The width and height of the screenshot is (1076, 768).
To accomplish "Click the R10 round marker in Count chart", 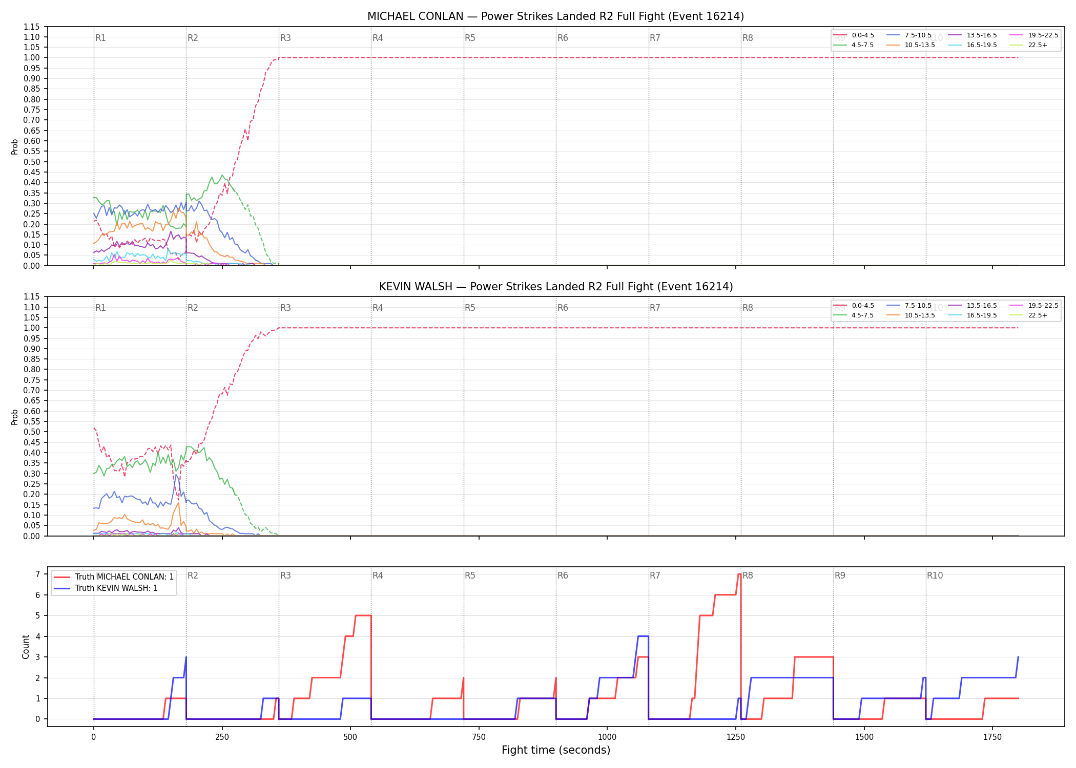I will click(935, 575).
